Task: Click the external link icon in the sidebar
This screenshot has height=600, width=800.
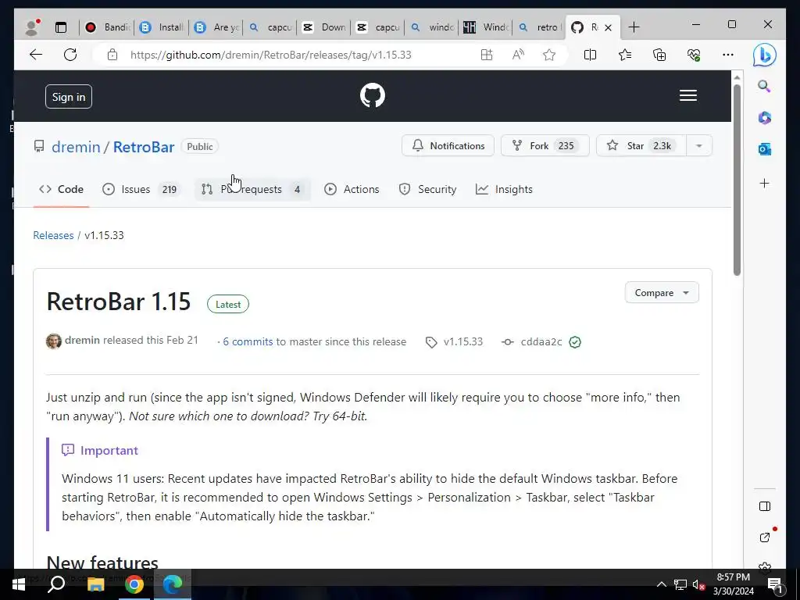Action: [764, 537]
